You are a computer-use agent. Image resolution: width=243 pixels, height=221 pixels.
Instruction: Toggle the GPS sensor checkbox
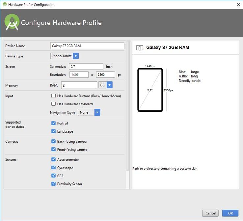tap(53, 176)
